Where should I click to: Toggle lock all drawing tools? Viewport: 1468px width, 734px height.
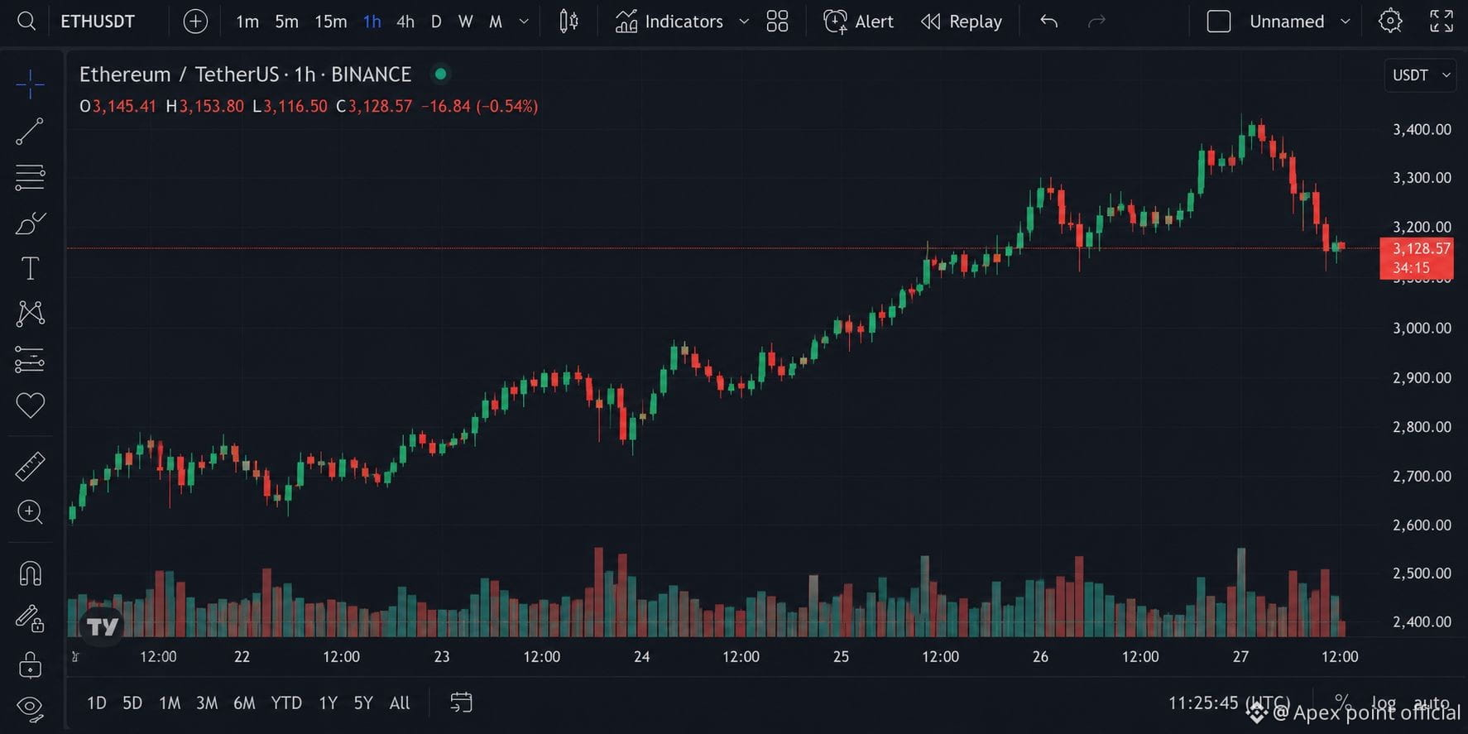click(x=30, y=664)
